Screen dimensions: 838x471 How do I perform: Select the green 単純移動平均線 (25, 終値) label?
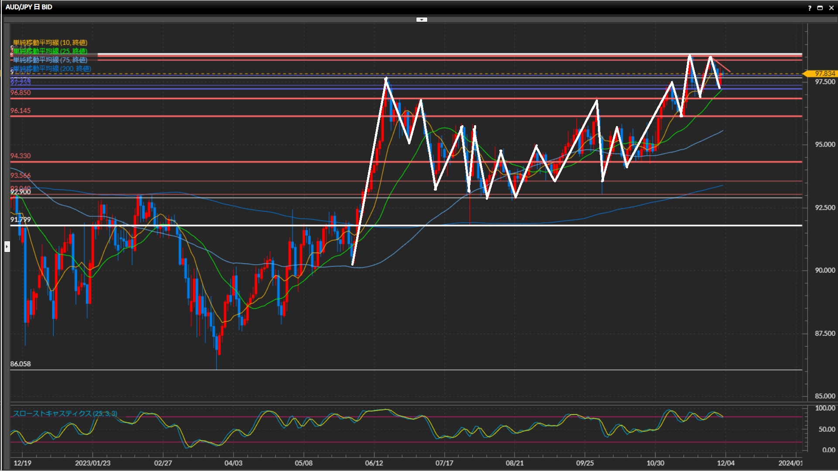pyautogui.click(x=50, y=51)
